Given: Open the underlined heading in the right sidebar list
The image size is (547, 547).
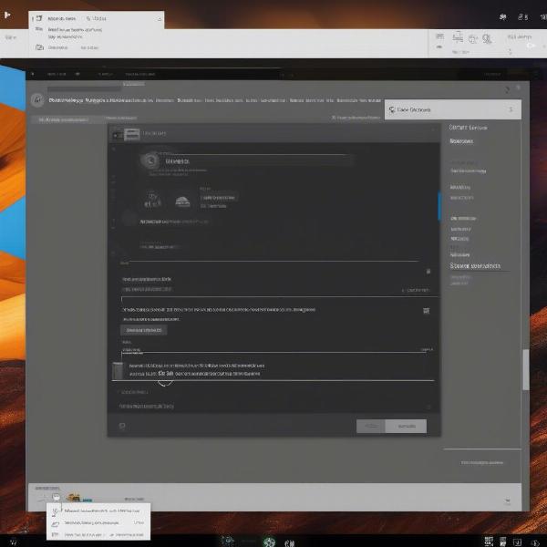Looking at the screenshot, I should click(475, 266).
